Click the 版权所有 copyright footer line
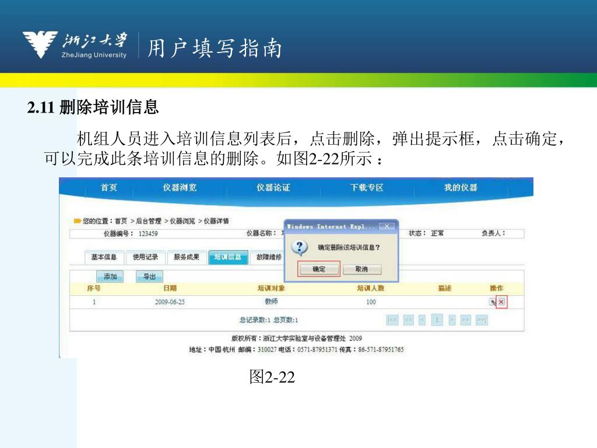Screen dimensions: 597x448 (x=297, y=338)
